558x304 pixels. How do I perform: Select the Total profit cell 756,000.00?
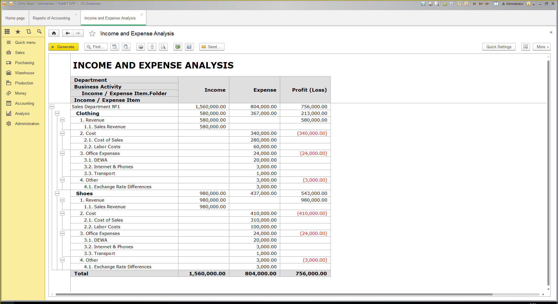pos(305,274)
